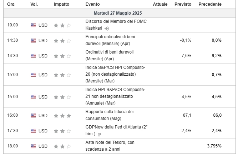Click the three-star impact rating at 16:00

click(62, 116)
